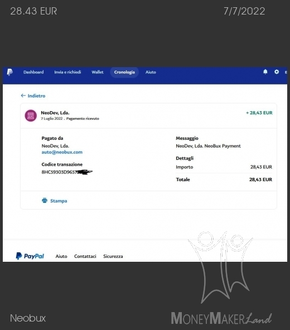The height and width of the screenshot is (330, 290).
Task: Click the NeoDev, Lda. header name
Action: coord(55,113)
